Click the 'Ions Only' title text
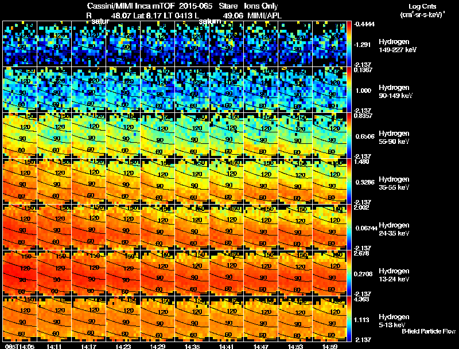This screenshot has height=349, width=459. 261,6
